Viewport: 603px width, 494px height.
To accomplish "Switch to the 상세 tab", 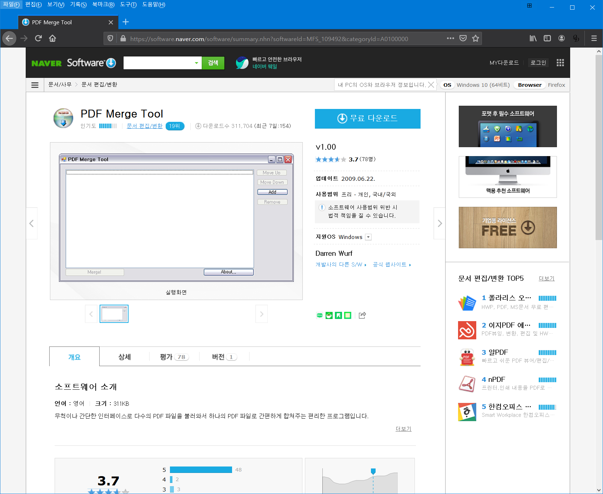I will click(x=125, y=357).
